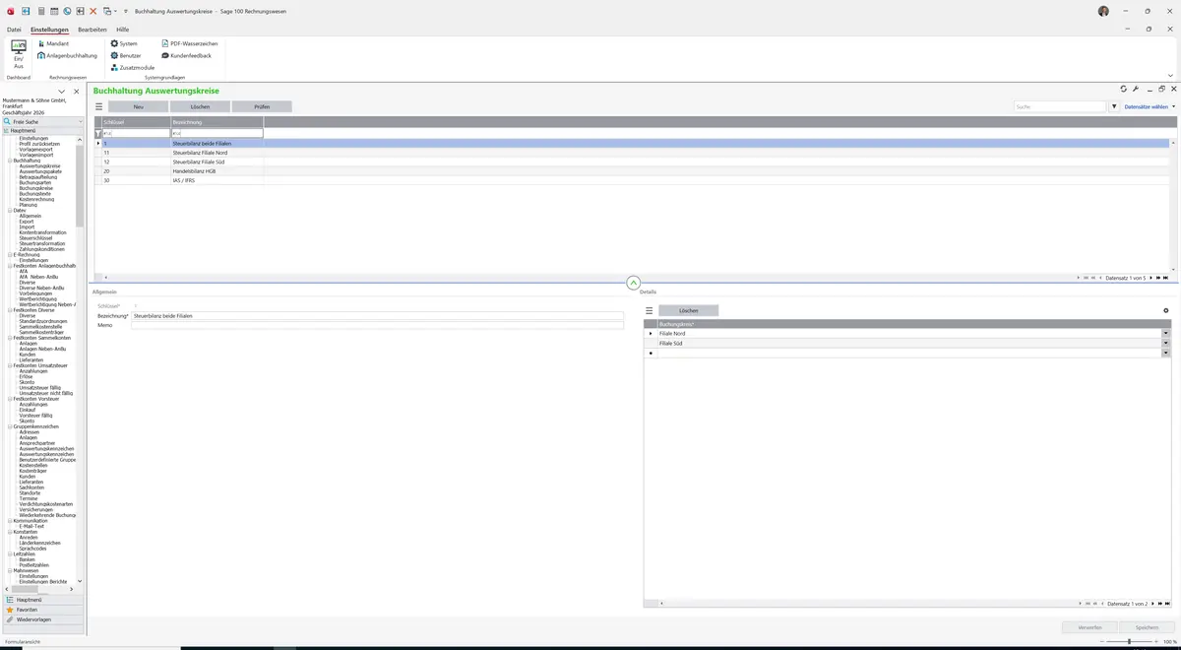This screenshot has height=650, width=1181.
Task: Jump to last record in the Datensatz 1 von 5 navigator
Action: 1165,278
